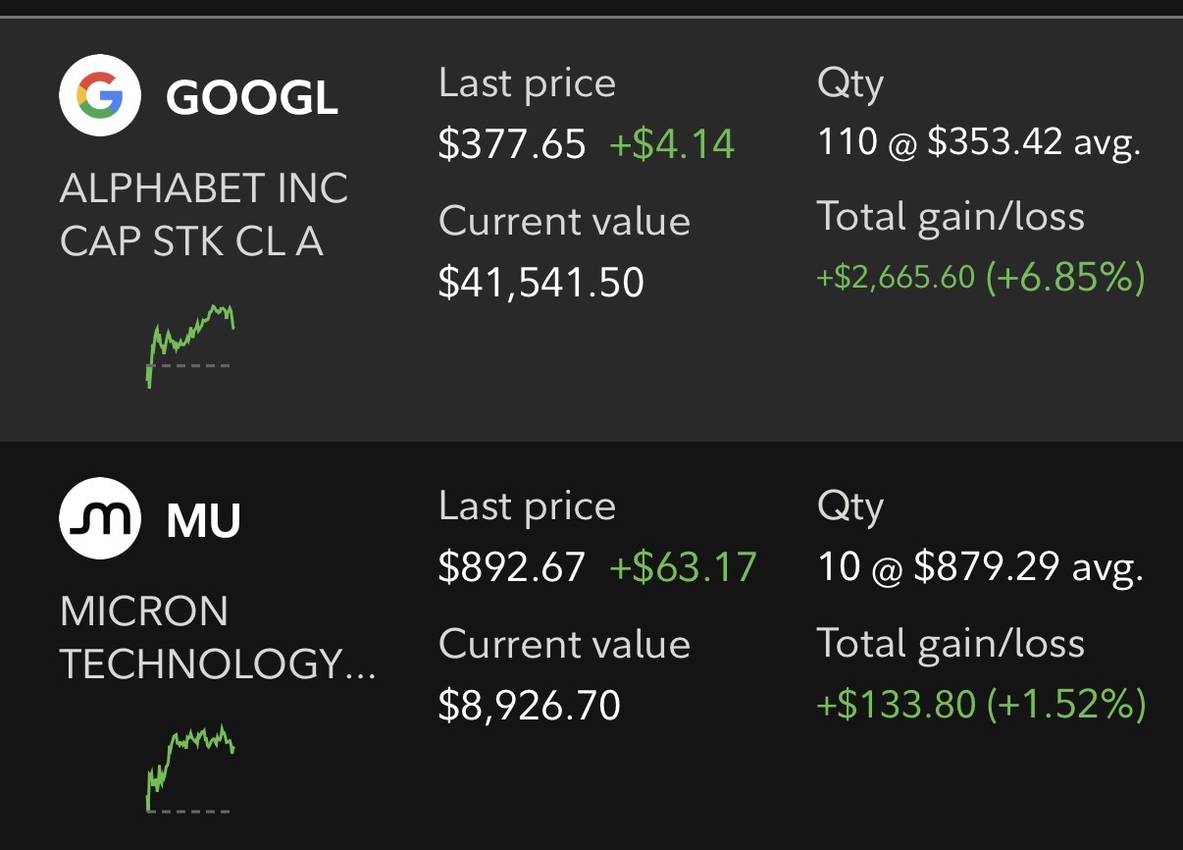The image size is (1183, 850).
Task: Select the GOOGL ticker symbol
Action: [x=252, y=96]
